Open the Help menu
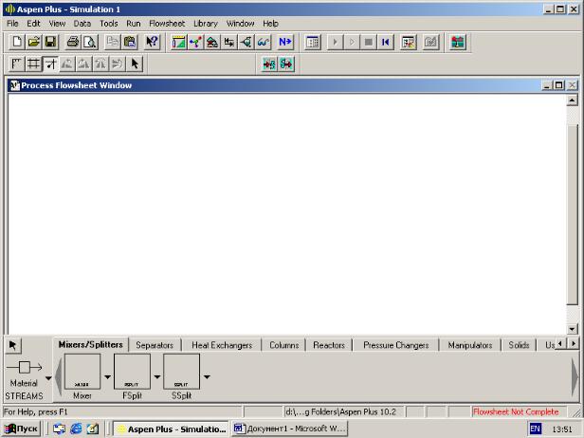The height and width of the screenshot is (438, 584). 270,24
